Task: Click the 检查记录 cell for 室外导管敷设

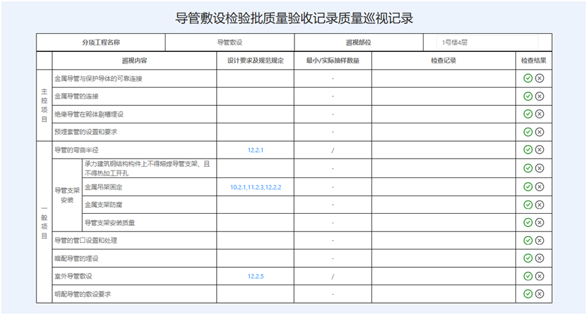Action: pyautogui.click(x=443, y=277)
